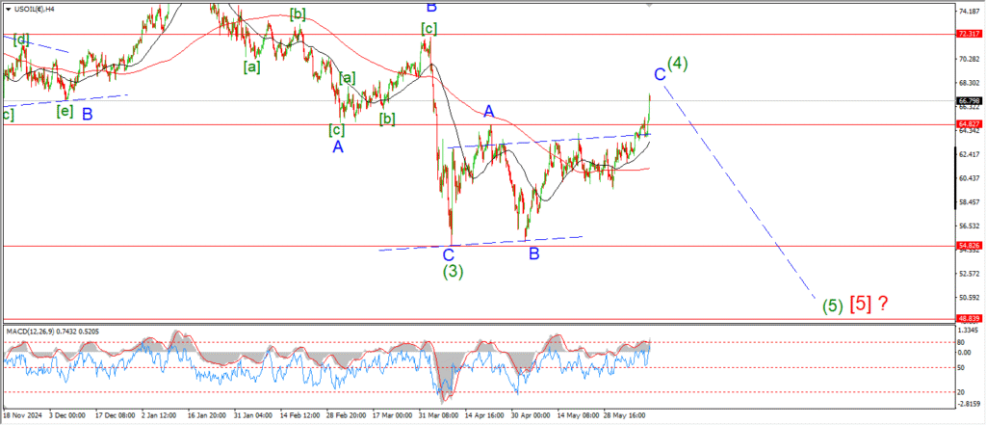Viewport: 986px width, 425px height.
Task: Click the green [e] wave label
Action: [x=65, y=111]
